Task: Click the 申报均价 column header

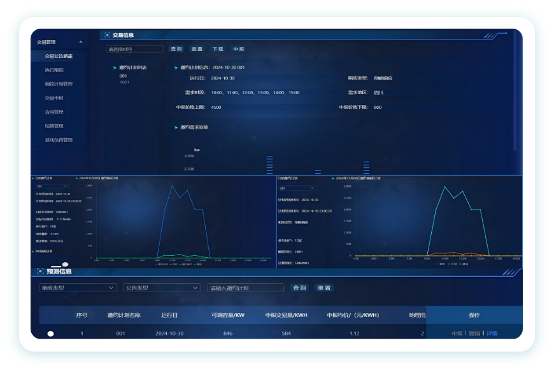Action: (353, 315)
